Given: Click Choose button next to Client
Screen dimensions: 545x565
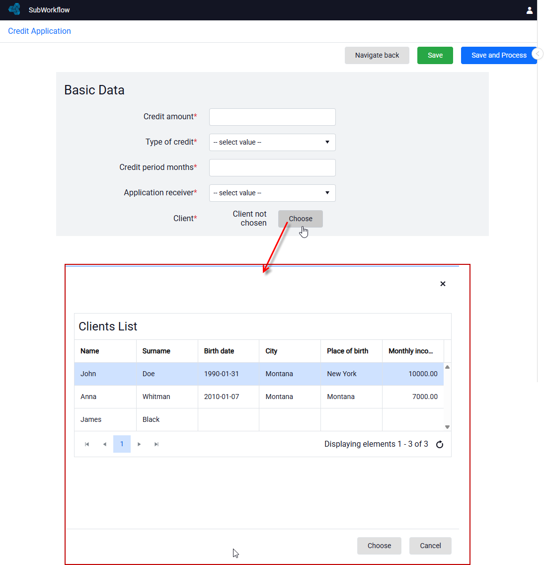Looking at the screenshot, I should tap(301, 219).
